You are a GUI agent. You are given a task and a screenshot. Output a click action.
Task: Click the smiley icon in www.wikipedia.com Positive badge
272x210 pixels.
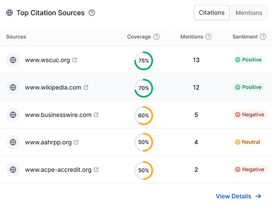238,87
